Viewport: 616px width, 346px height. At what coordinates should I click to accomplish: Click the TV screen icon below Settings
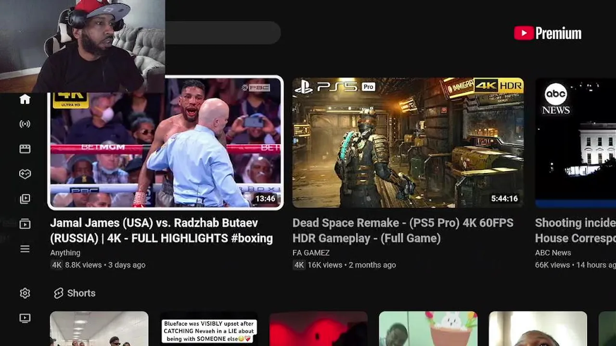(x=25, y=318)
